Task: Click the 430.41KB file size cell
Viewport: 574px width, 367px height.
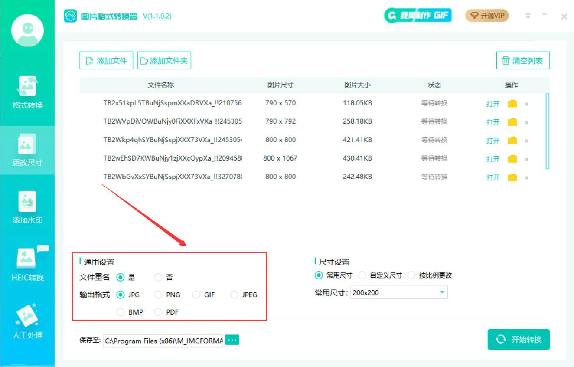Action: 358,158
